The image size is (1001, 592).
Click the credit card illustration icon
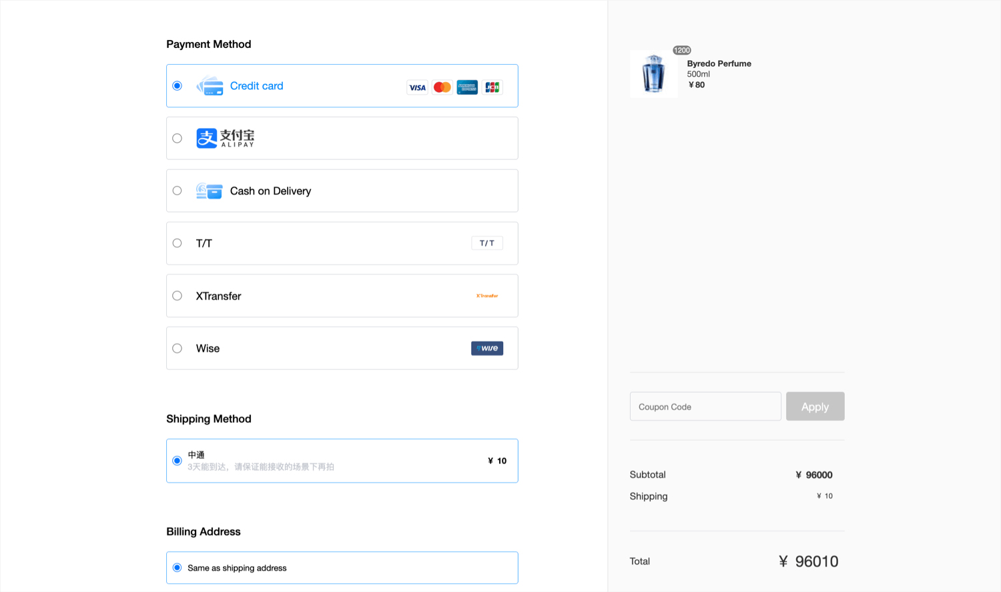click(210, 86)
